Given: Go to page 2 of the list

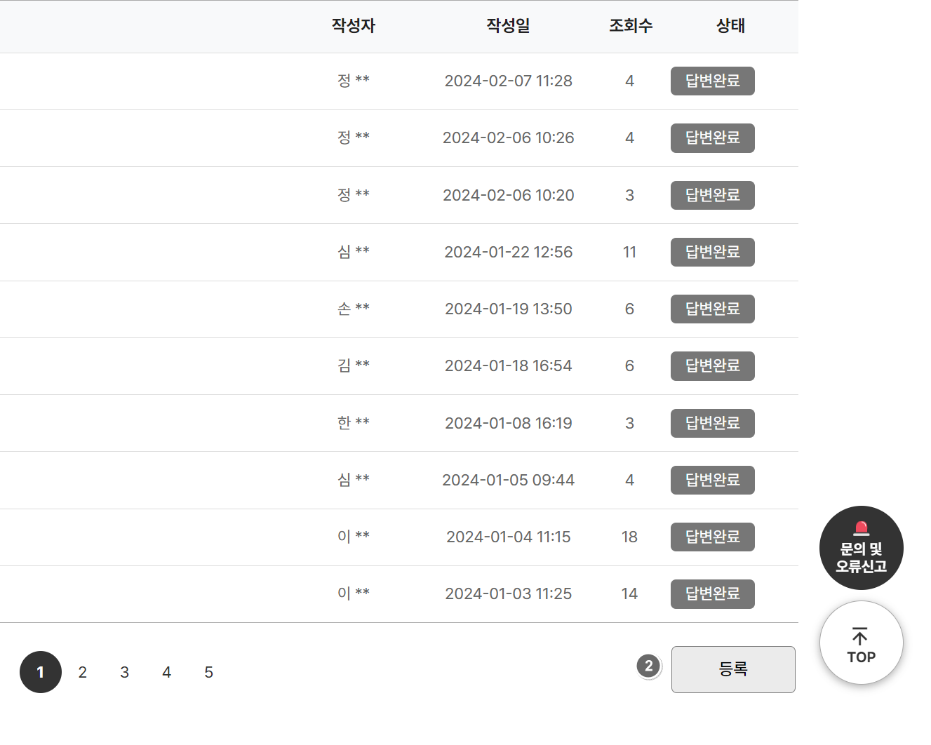Looking at the screenshot, I should [x=82, y=671].
